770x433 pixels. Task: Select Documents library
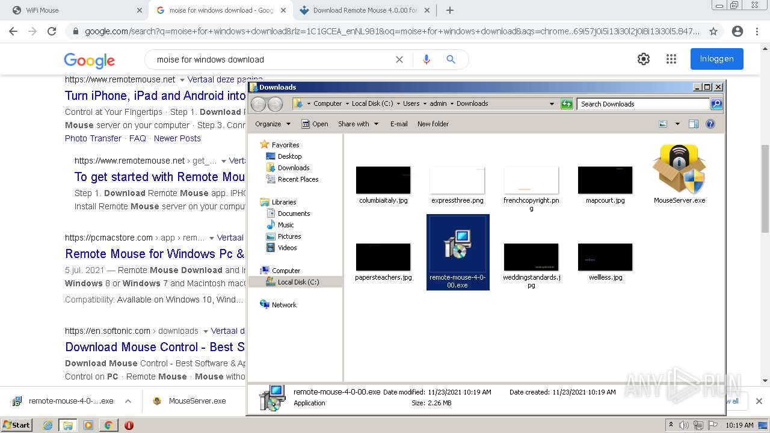tap(294, 213)
